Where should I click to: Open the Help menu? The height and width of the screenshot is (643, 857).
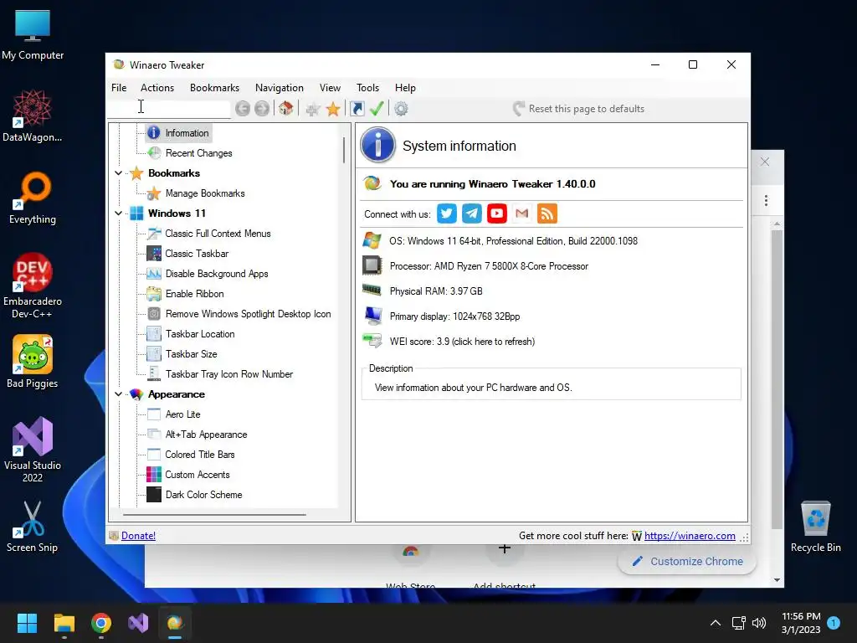coord(406,87)
